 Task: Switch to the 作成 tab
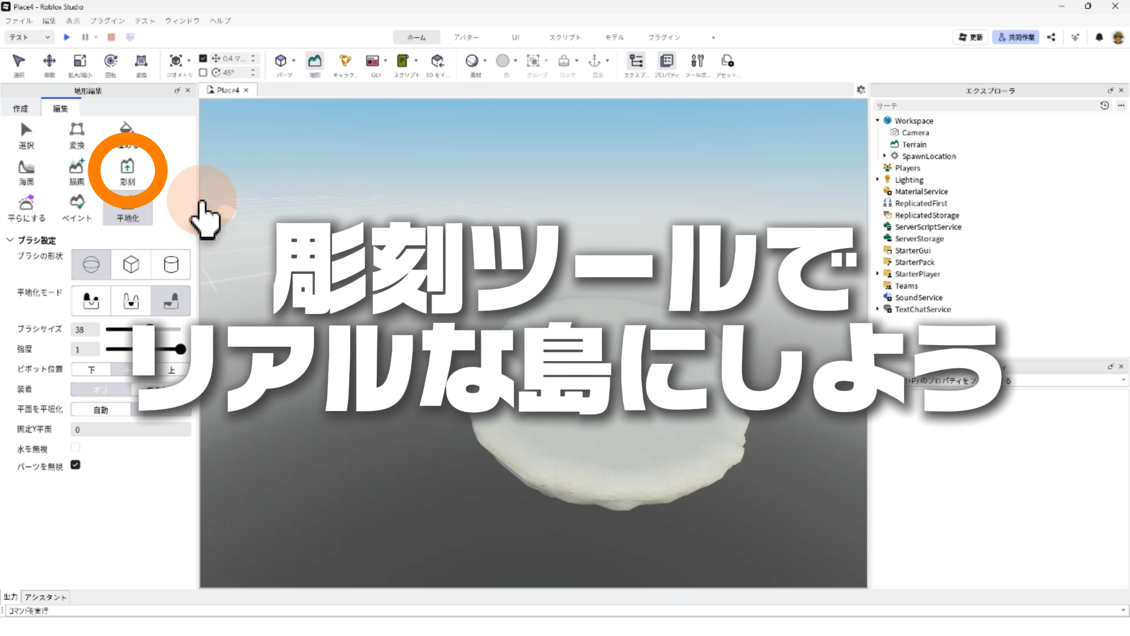coord(21,108)
